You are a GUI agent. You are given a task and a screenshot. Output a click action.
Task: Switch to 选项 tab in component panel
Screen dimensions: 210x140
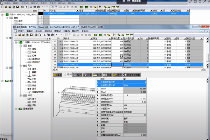point(117,75)
